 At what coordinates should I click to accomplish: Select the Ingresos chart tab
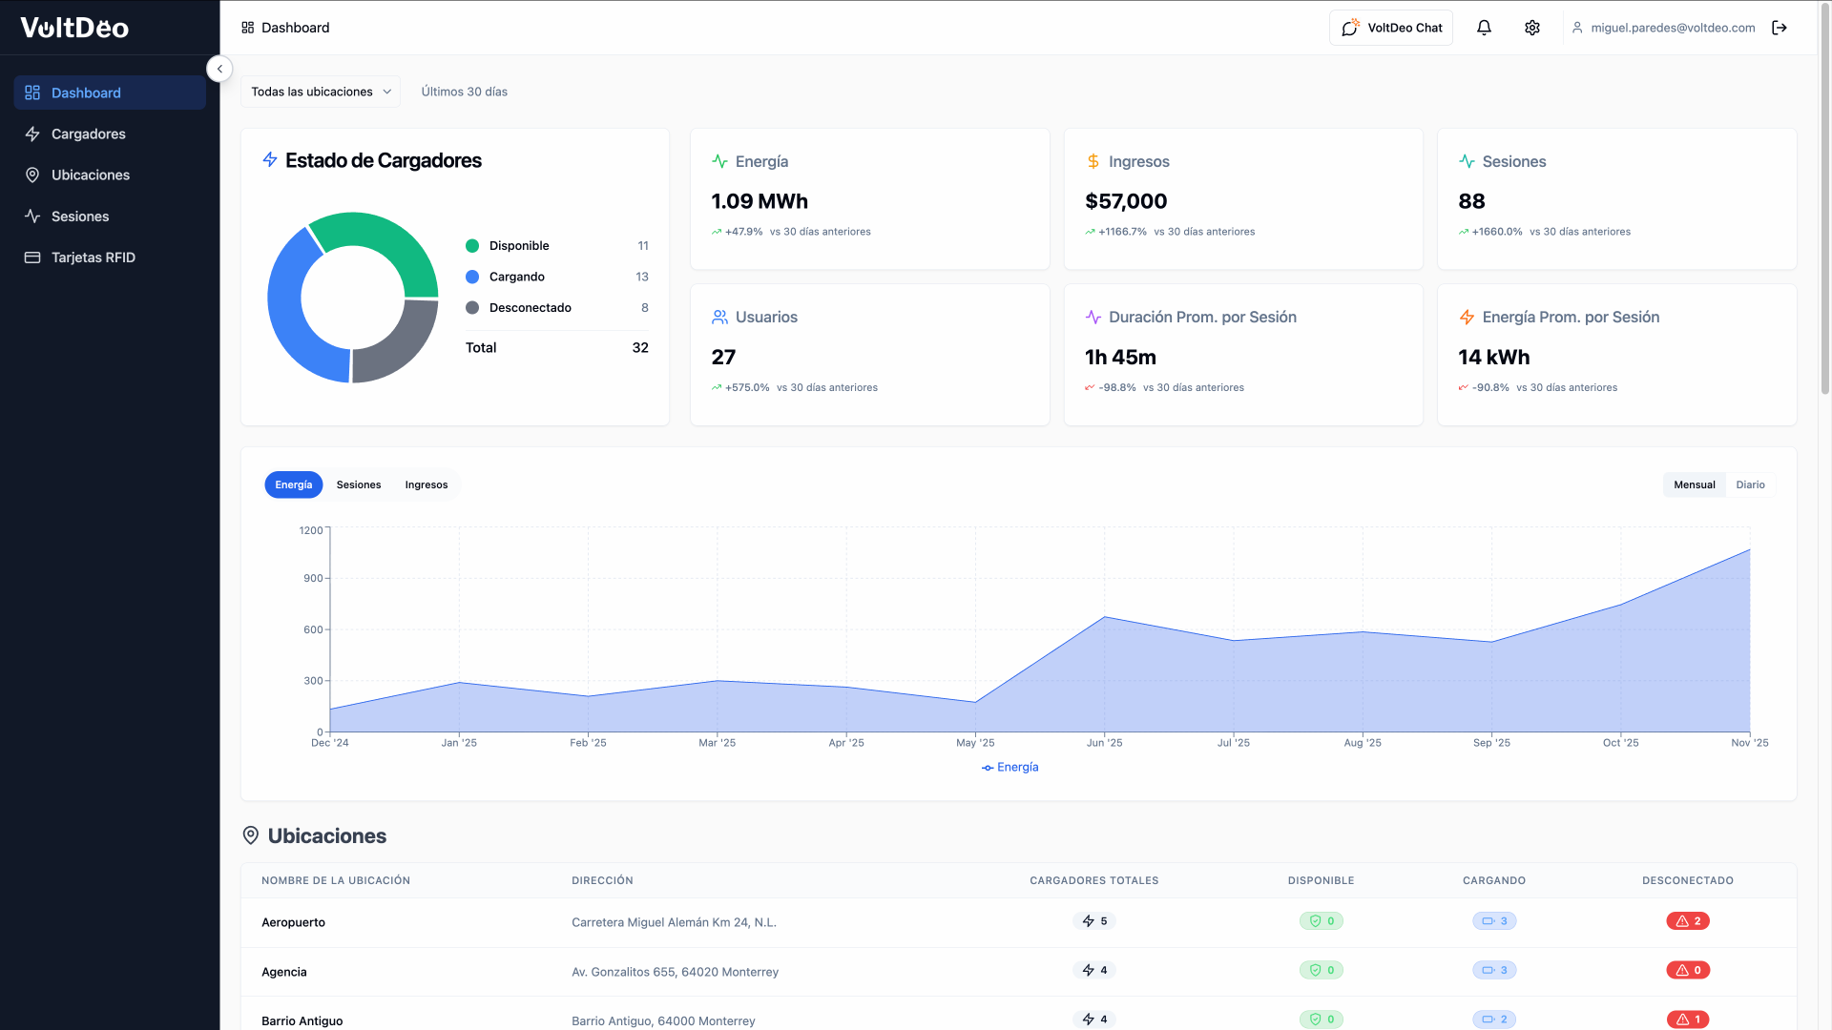[427, 484]
